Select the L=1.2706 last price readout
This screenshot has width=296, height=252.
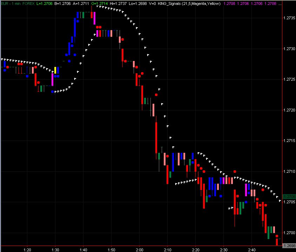(x=44, y=4)
